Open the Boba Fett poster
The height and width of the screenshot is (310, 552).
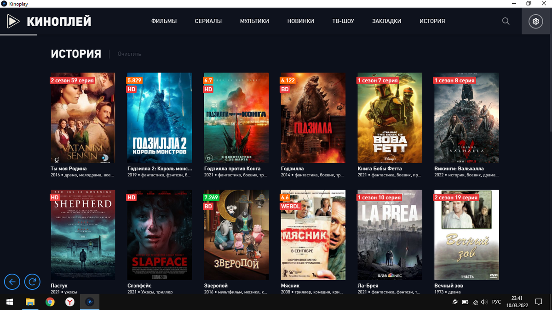(390, 118)
